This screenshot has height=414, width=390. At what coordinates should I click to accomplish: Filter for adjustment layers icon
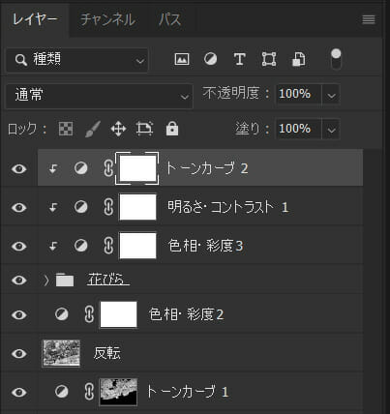[210, 59]
